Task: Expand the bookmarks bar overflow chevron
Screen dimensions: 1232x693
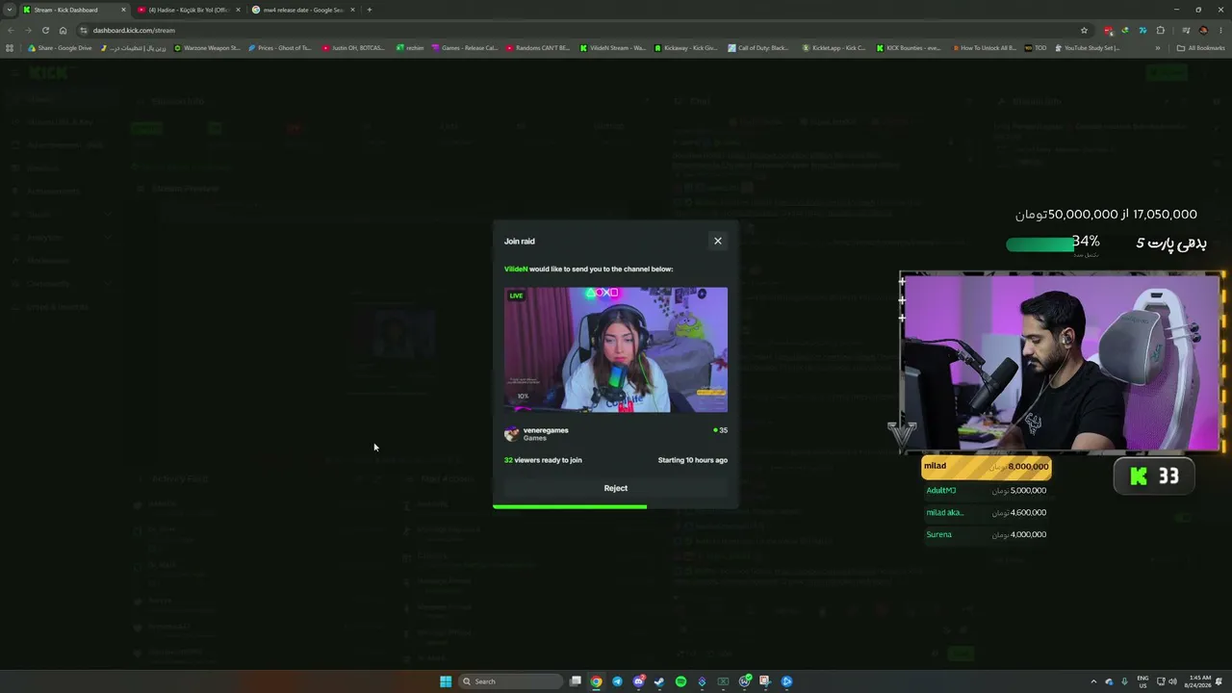Action: pyautogui.click(x=1158, y=48)
